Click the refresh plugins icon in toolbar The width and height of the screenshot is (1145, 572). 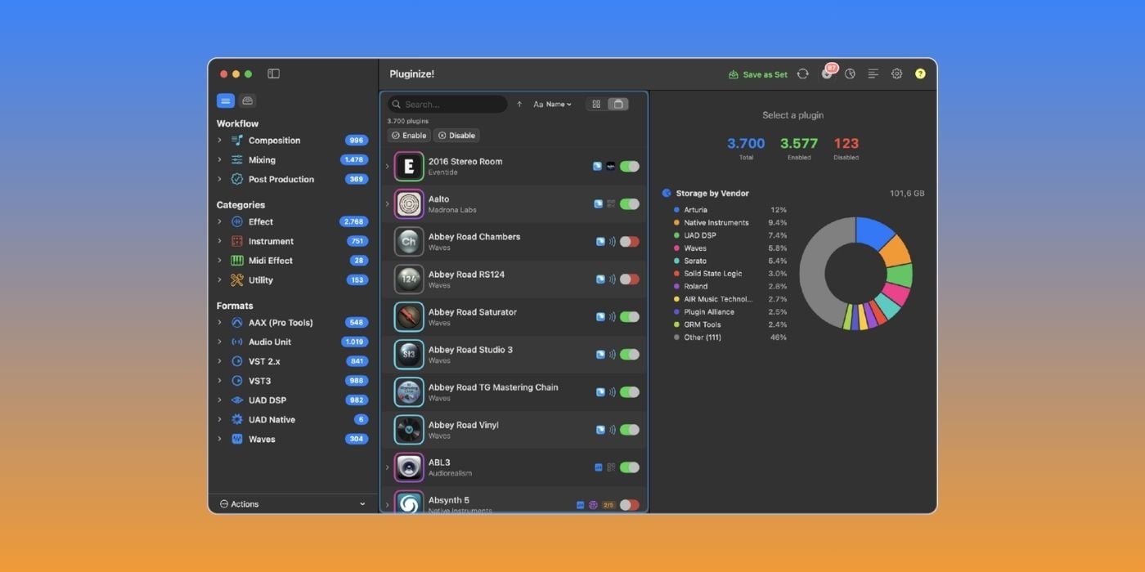click(802, 74)
